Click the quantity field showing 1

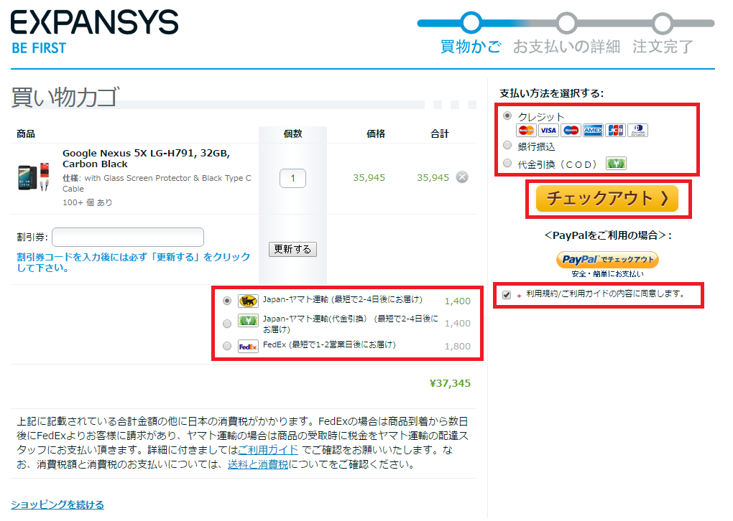pyautogui.click(x=292, y=178)
